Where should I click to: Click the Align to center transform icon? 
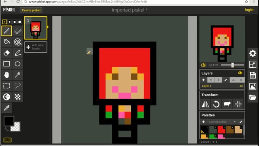(238, 104)
